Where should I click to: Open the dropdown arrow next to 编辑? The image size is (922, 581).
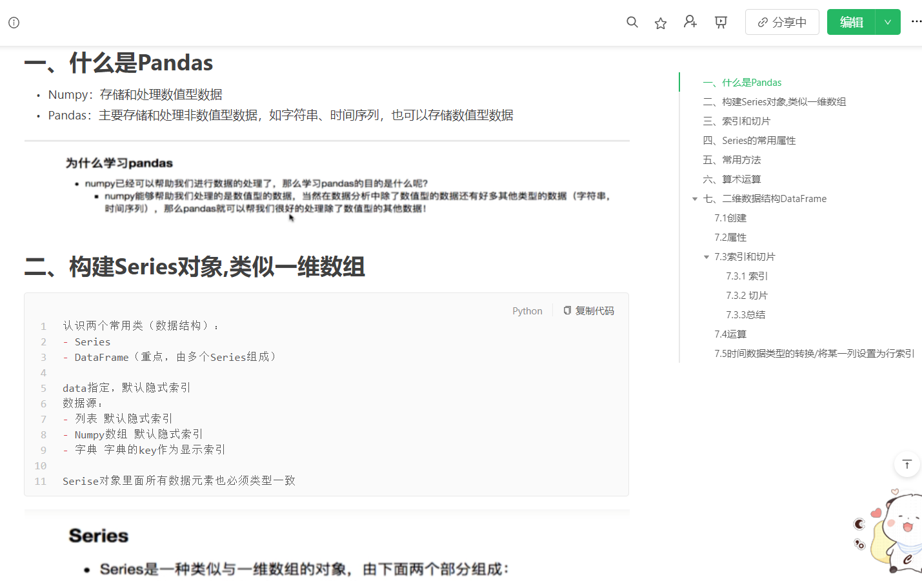tap(888, 21)
